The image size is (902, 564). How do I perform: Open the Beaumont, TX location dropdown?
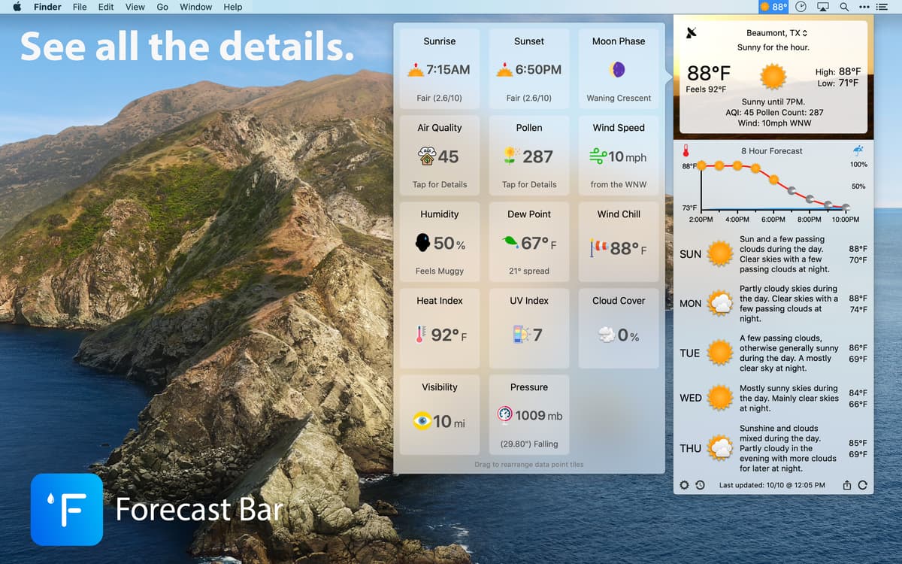[x=776, y=33]
